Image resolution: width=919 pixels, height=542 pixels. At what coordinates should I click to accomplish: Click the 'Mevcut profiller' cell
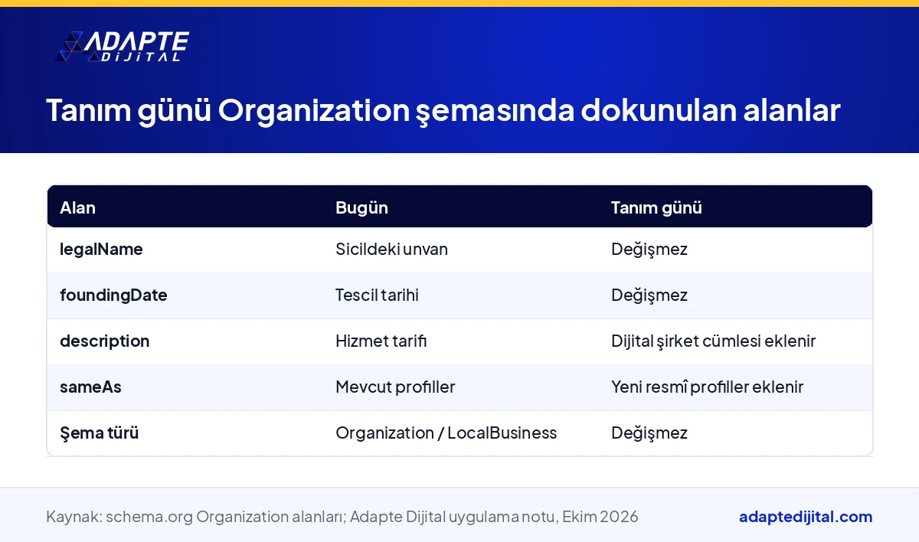pyautogui.click(x=395, y=387)
